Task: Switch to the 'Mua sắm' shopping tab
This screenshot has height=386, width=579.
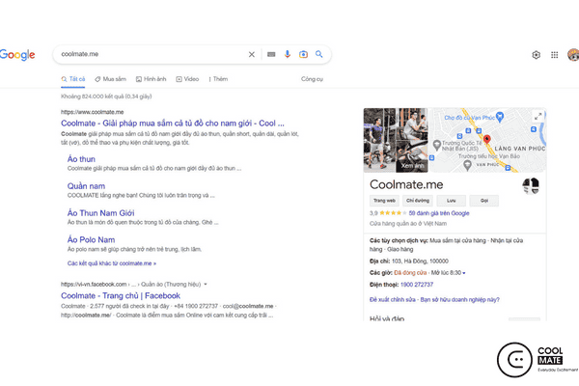Action: [110, 78]
